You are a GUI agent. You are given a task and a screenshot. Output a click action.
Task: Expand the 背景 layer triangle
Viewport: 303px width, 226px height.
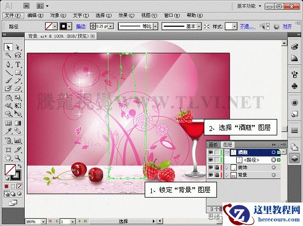tap(227, 175)
